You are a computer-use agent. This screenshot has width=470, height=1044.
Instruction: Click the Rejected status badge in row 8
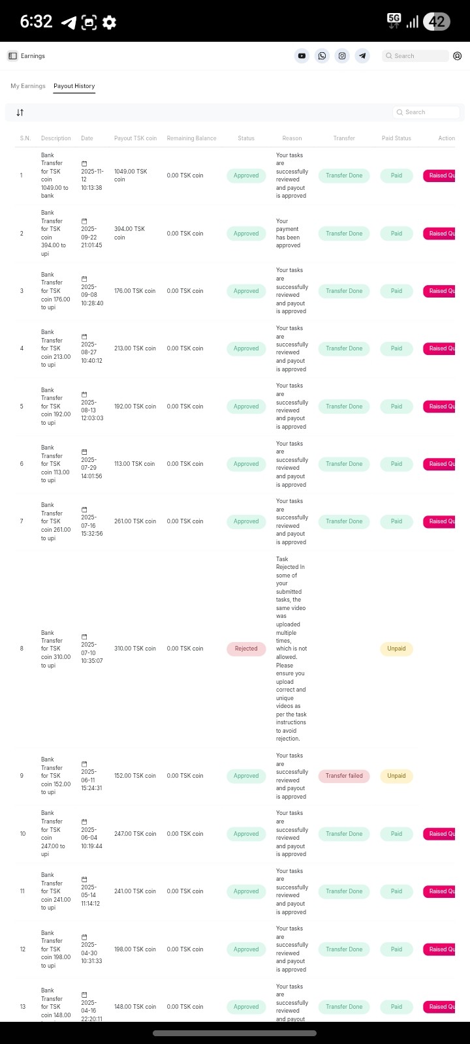(x=246, y=649)
